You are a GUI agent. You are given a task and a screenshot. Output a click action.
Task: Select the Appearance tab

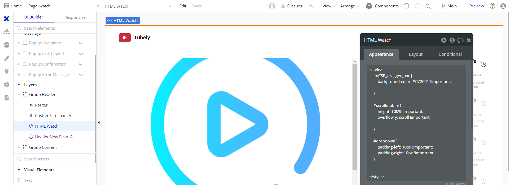pos(381,54)
